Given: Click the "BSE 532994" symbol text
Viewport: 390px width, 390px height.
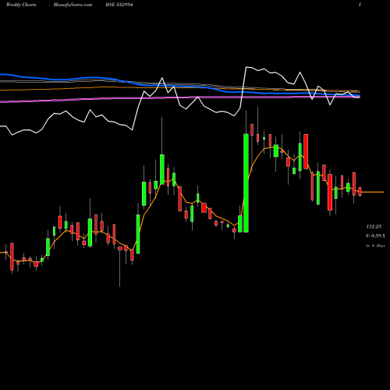Looking at the screenshot, I should (119, 5).
